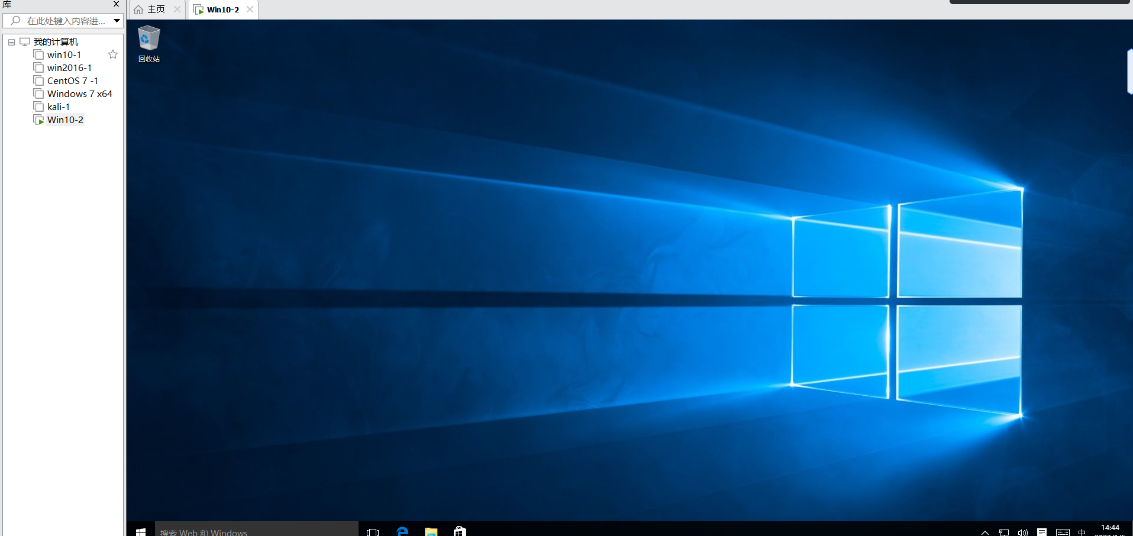This screenshot has height=536, width=1133.
Task: Close the 库 library panel
Action: pos(116,4)
